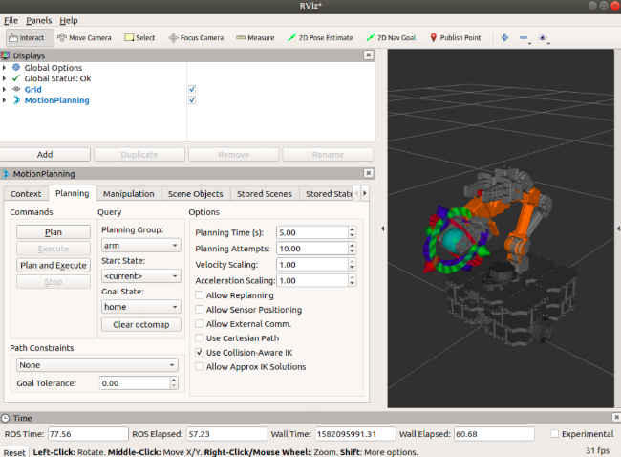Click the Acceleration Scaling value field
This screenshot has height=457, width=621.
tap(312, 280)
